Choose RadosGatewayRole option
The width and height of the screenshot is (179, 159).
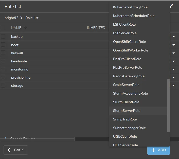click(138, 76)
